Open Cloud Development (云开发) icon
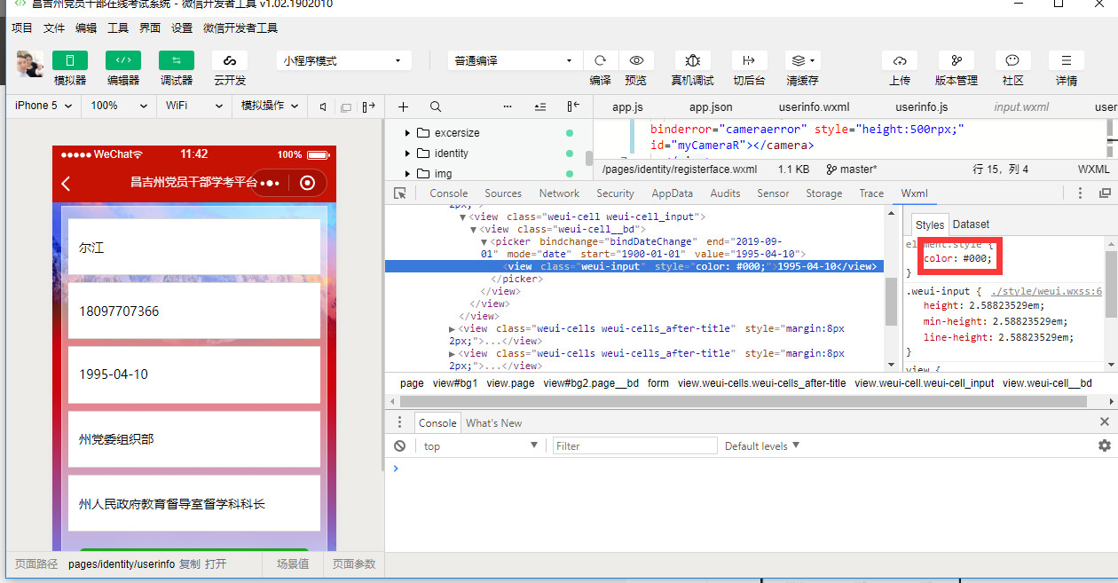The width and height of the screenshot is (1118, 583). point(230,60)
